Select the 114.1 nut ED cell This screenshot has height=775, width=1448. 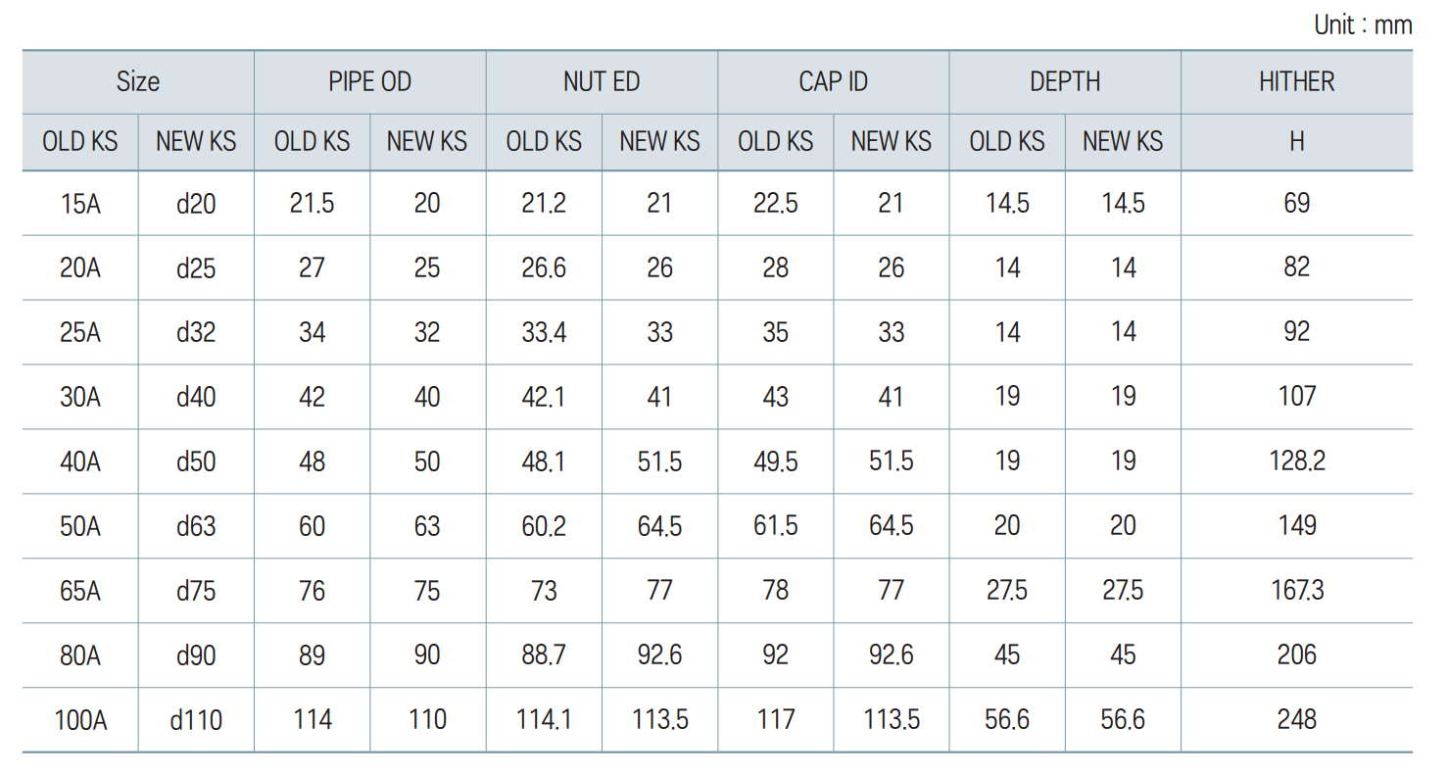[x=544, y=721]
